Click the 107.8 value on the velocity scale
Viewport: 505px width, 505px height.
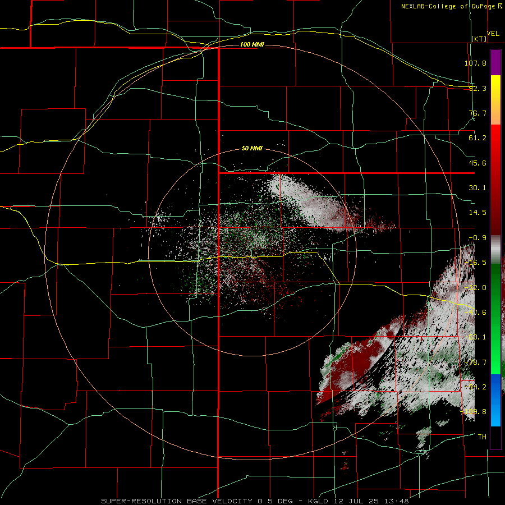click(x=475, y=63)
